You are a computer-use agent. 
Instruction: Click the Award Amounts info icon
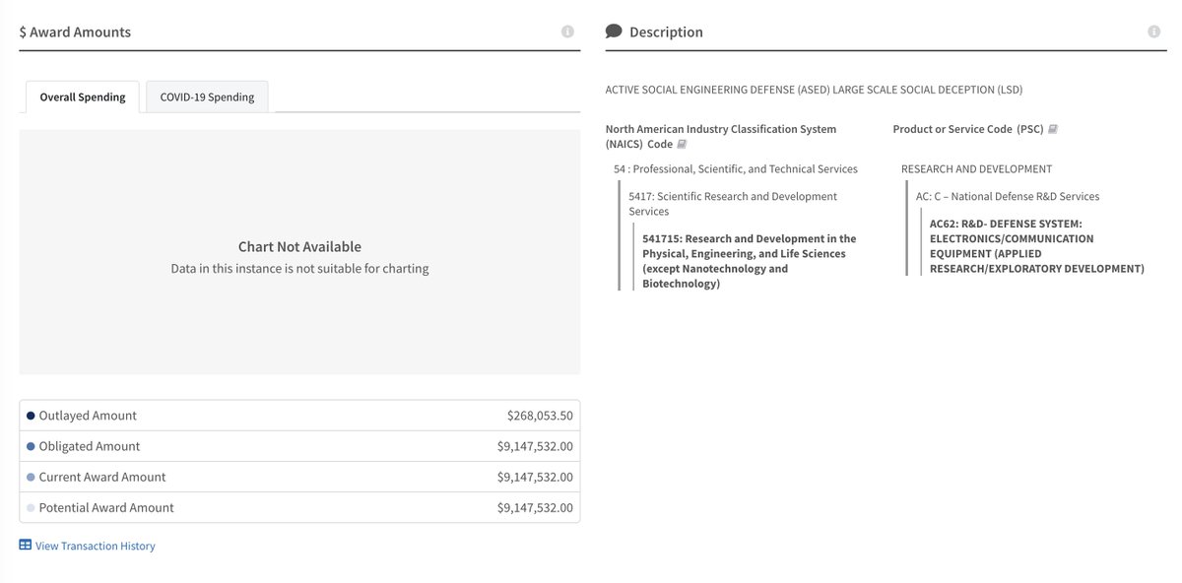point(567,32)
